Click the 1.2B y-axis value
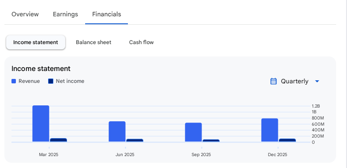This screenshot has height=168, width=348. (x=316, y=106)
